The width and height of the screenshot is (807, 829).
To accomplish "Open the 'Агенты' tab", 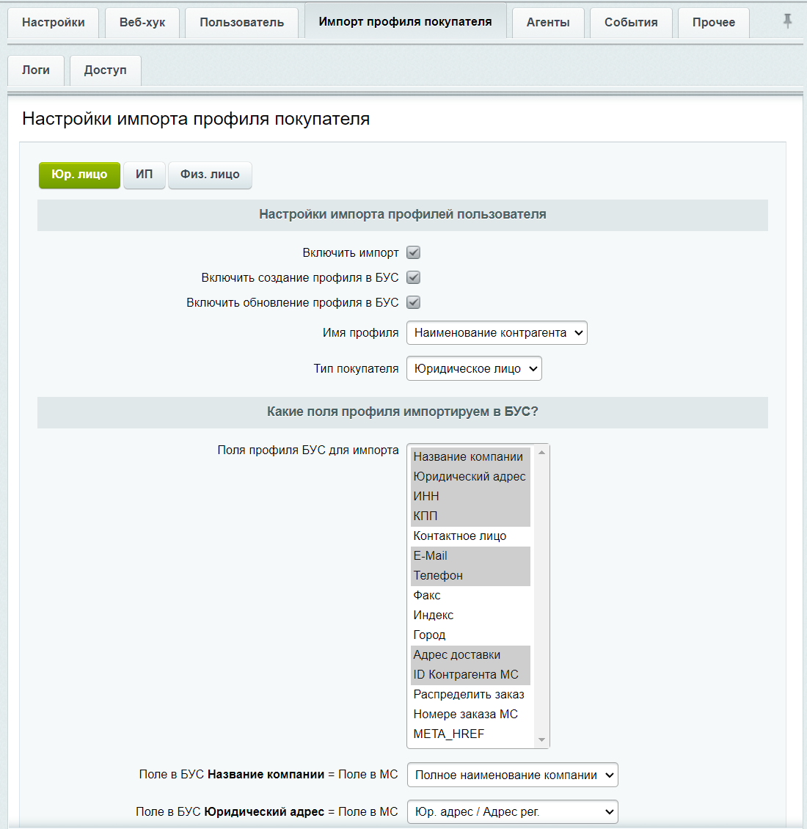I will pos(548,23).
